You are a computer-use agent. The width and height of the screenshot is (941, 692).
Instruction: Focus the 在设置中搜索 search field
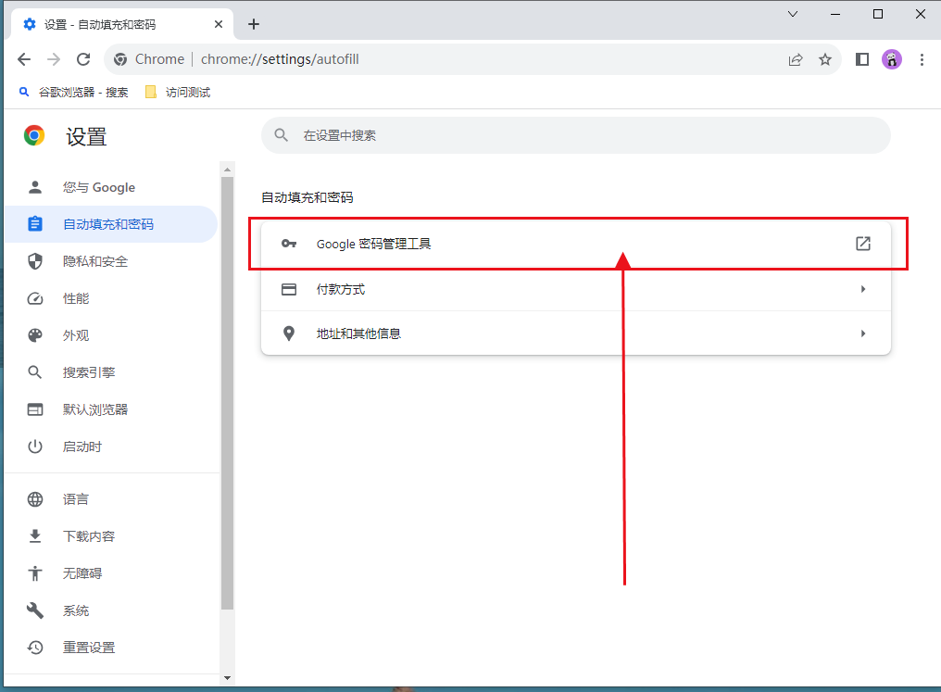(575, 135)
